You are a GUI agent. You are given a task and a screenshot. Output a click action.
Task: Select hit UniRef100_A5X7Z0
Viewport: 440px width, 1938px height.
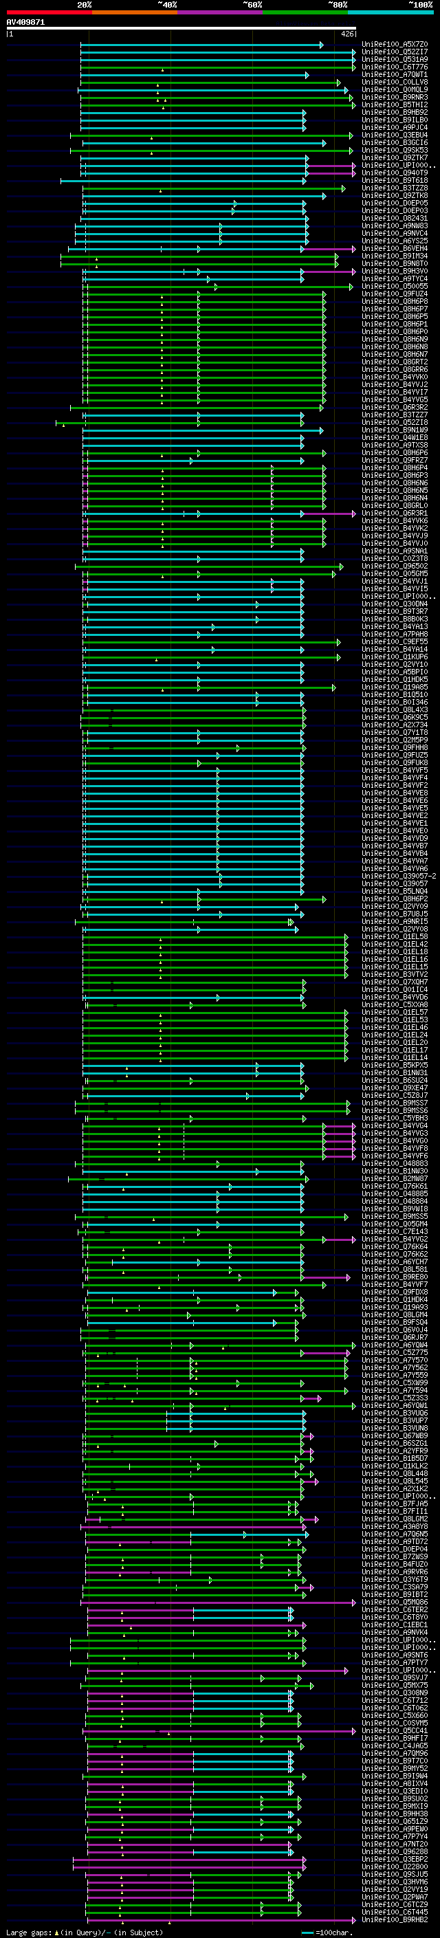click(x=395, y=45)
